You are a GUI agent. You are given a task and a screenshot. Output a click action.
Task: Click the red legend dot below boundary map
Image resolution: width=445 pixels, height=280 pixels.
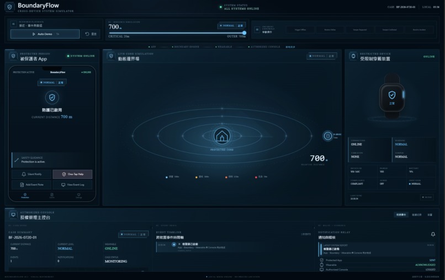tap(256, 177)
